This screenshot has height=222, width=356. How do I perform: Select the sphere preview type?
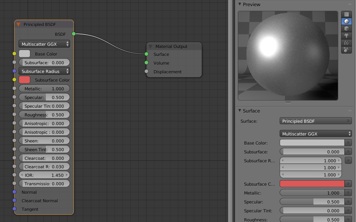pyautogui.click(x=346, y=21)
